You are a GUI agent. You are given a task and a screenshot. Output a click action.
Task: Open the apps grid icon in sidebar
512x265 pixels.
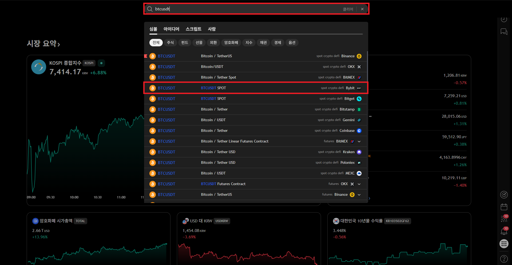click(x=504, y=244)
